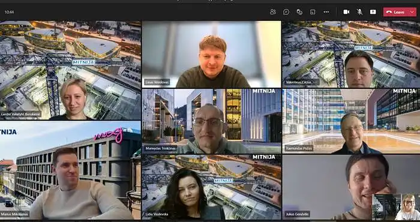Open the rooms icon in meeting toolbar
Image resolution: width=420 pixels, height=222 pixels.
[313, 12]
